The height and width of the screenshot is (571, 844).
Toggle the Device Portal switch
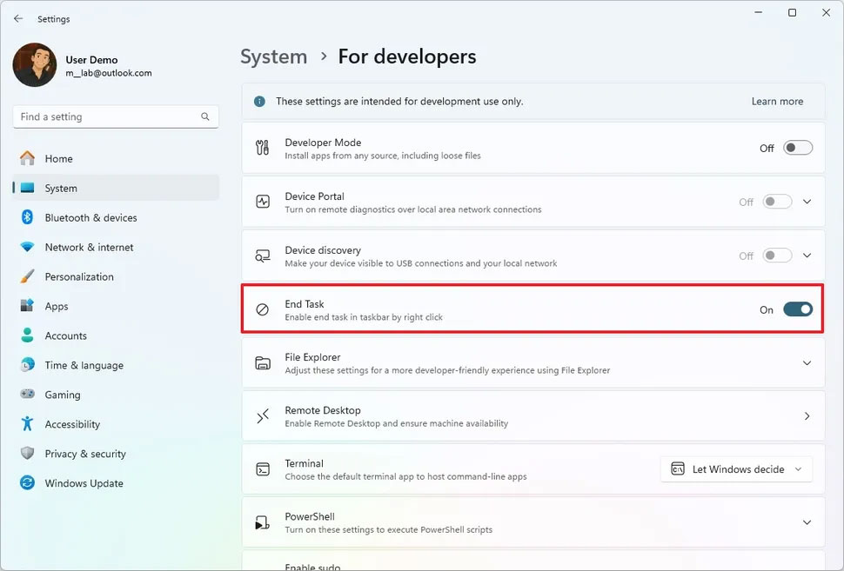(x=777, y=202)
